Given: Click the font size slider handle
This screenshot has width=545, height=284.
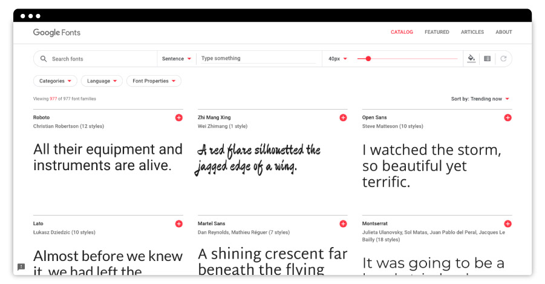Looking at the screenshot, I should point(368,59).
